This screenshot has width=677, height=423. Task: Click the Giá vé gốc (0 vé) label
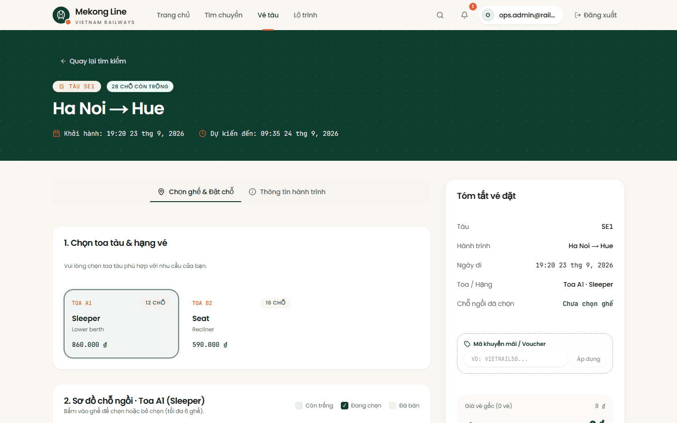(488, 406)
